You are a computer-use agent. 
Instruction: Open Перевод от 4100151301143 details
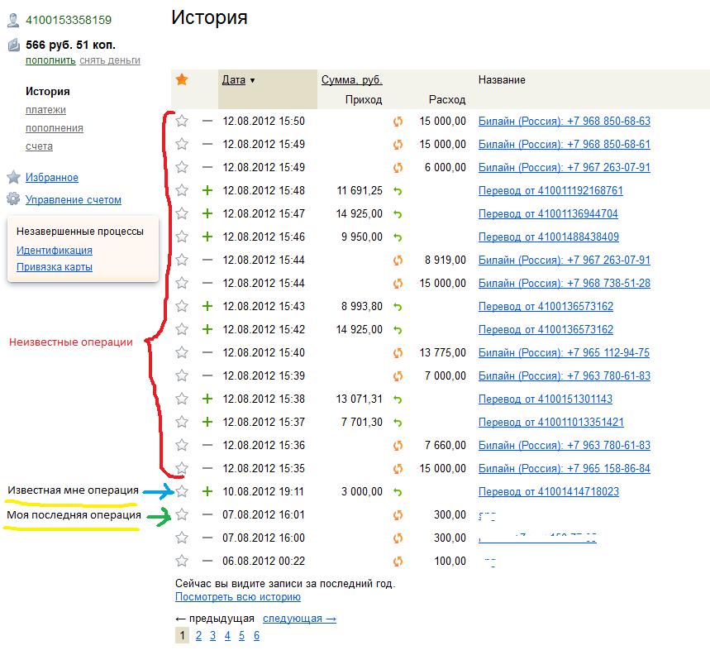click(546, 399)
